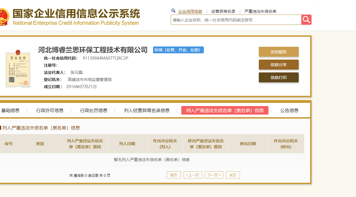The image size is (356, 197).
Task: Click the 作出决定机关(列入) column header
Action: click(x=165, y=144)
